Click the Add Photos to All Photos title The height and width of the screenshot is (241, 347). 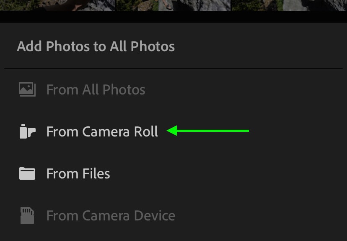pyautogui.click(x=96, y=46)
